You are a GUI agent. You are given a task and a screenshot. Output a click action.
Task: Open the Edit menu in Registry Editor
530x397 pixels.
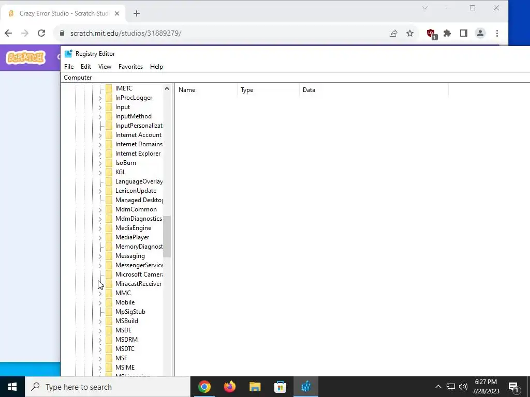pyautogui.click(x=86, y=67)
